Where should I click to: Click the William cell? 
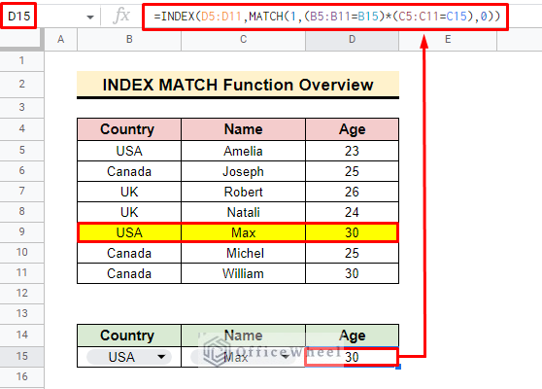point(244,273)
